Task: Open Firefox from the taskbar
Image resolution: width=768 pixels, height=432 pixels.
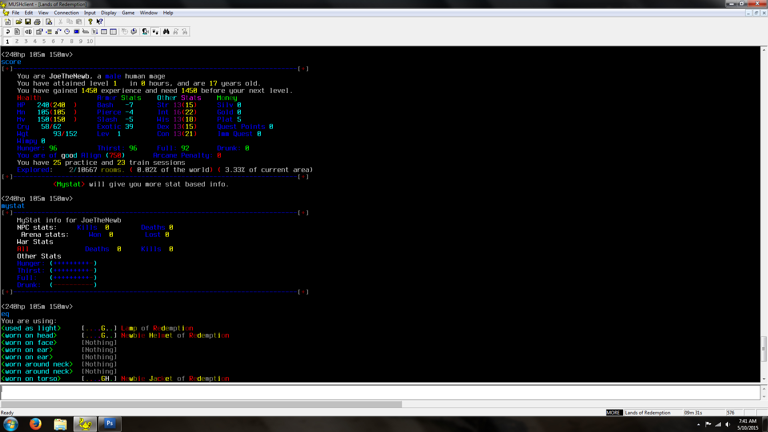Action: point(36,424)
